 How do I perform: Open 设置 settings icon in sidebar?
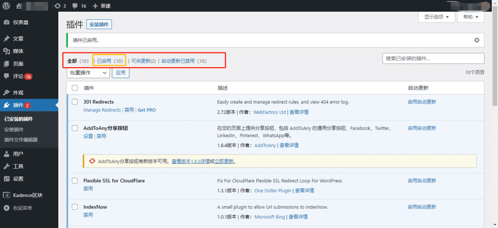(7, 179)
